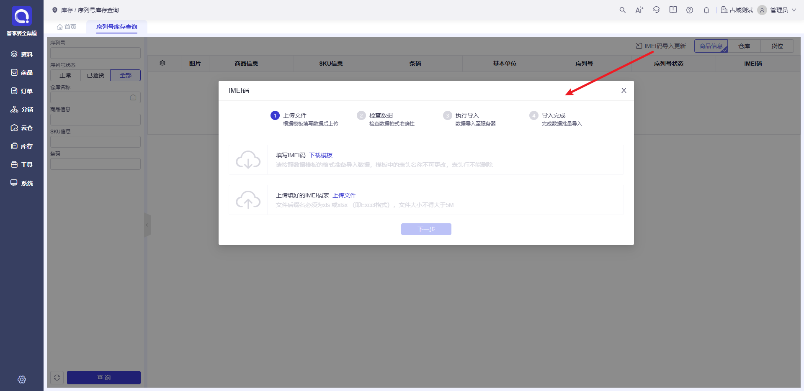Click the 上传文件 link
The height and width of the screenshot is (391, 804).
coord(344,195)
